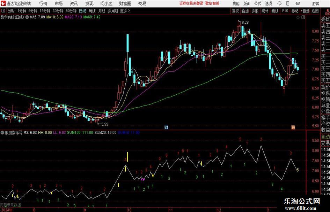The image size is (330, 212).
Task: Open the mail message icon
Action: (298, 3)
